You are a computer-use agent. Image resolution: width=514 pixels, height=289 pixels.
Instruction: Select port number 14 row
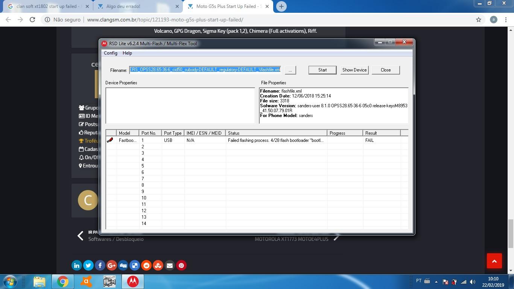[257, 224]
